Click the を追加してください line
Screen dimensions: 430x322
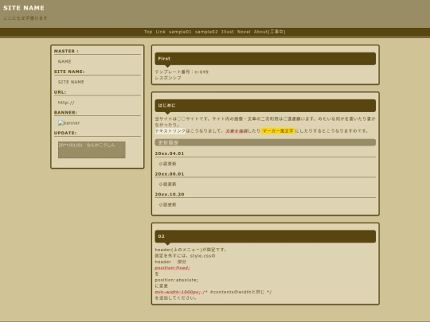(x=176, y=298)
